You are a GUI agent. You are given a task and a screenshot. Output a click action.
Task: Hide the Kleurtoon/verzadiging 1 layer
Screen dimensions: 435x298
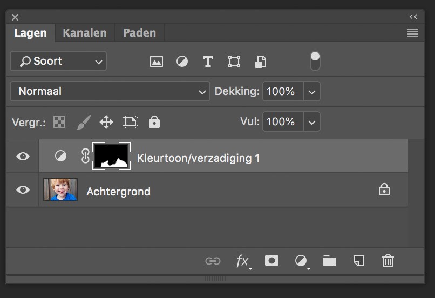point(23,157)
